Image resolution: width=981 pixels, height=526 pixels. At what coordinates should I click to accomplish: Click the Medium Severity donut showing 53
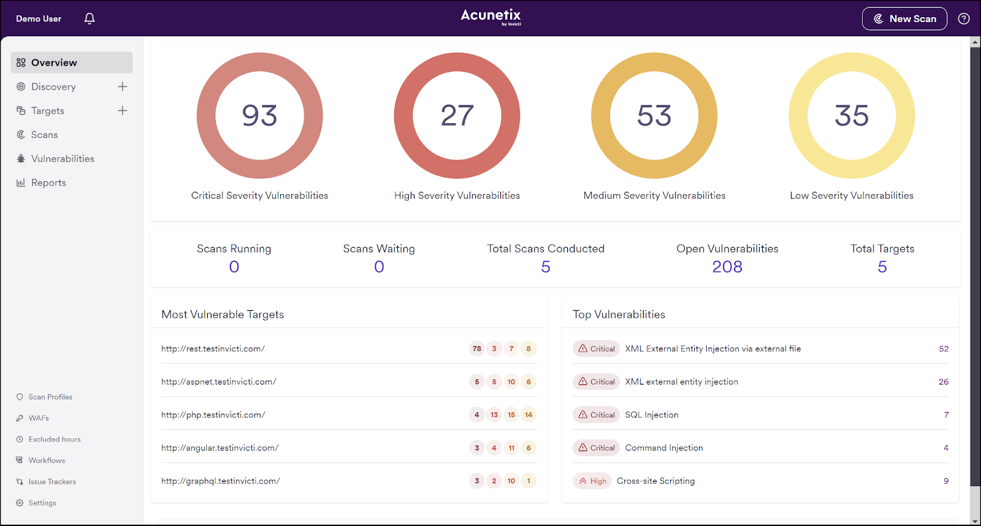pyautogui.click(x=654, y=115)
